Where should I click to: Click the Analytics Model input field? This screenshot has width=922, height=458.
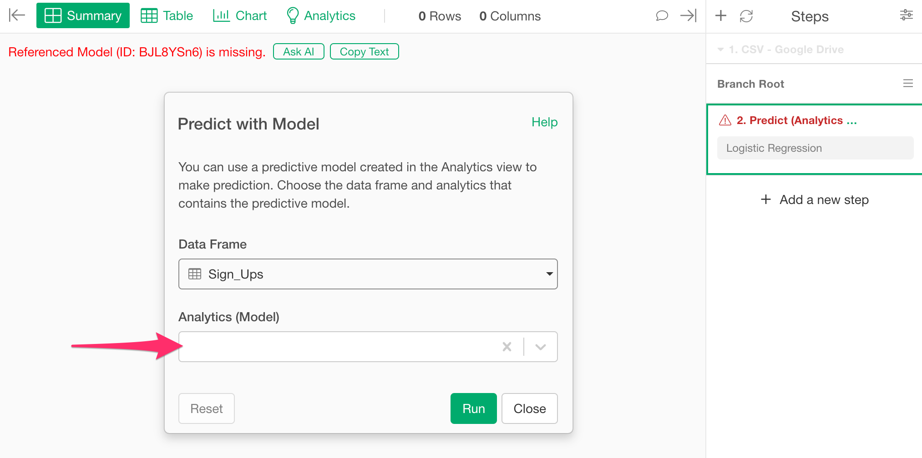tap(339, 347)
